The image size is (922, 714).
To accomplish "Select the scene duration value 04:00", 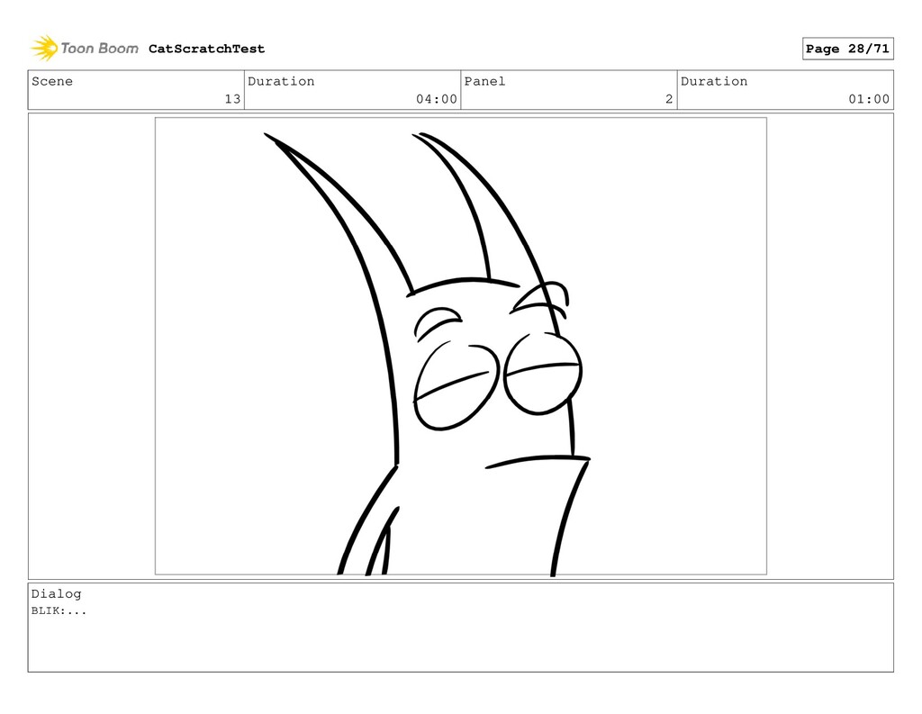I will (x=437, y=99).
